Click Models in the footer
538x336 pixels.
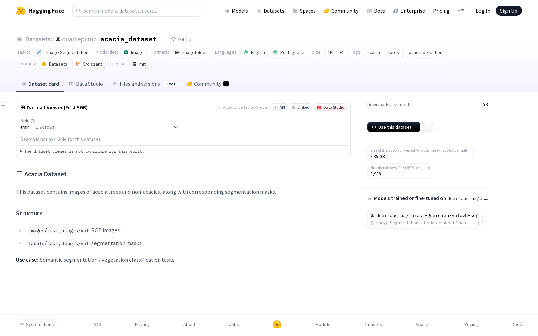click(x=323, y=324)
